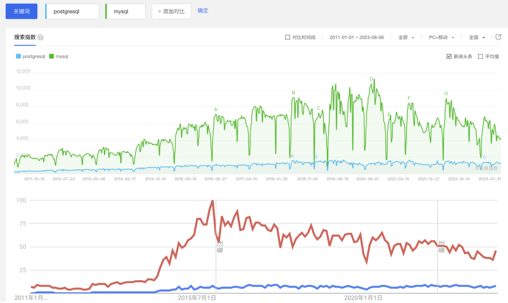Click the 100 value on the lower chart axis
Viewport: 508px width, 303px height.
click(x=21, y=201)
